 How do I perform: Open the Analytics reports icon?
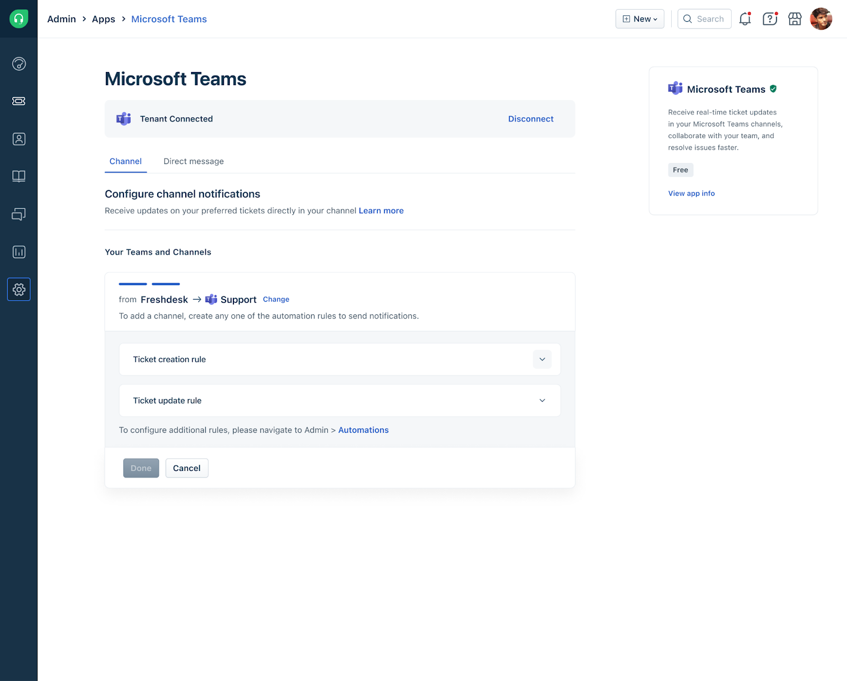19,252
